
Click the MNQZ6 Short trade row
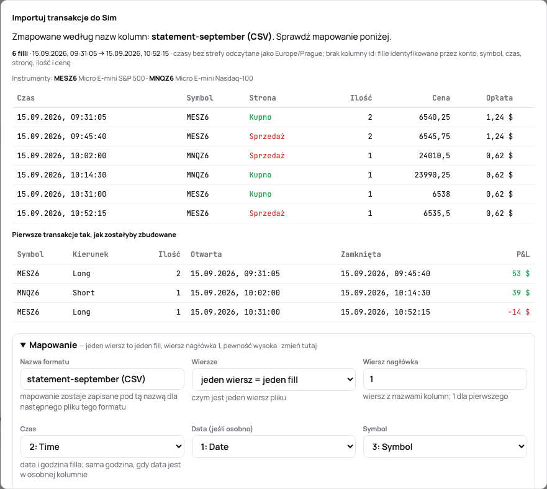(x=273, y=293)
